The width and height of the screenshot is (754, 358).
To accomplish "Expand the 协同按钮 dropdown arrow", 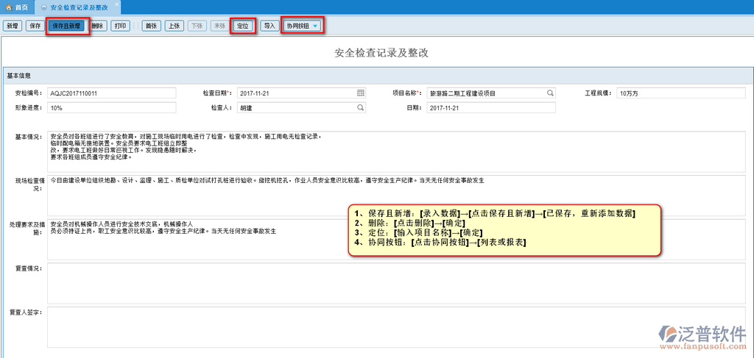I will (315, 26).
